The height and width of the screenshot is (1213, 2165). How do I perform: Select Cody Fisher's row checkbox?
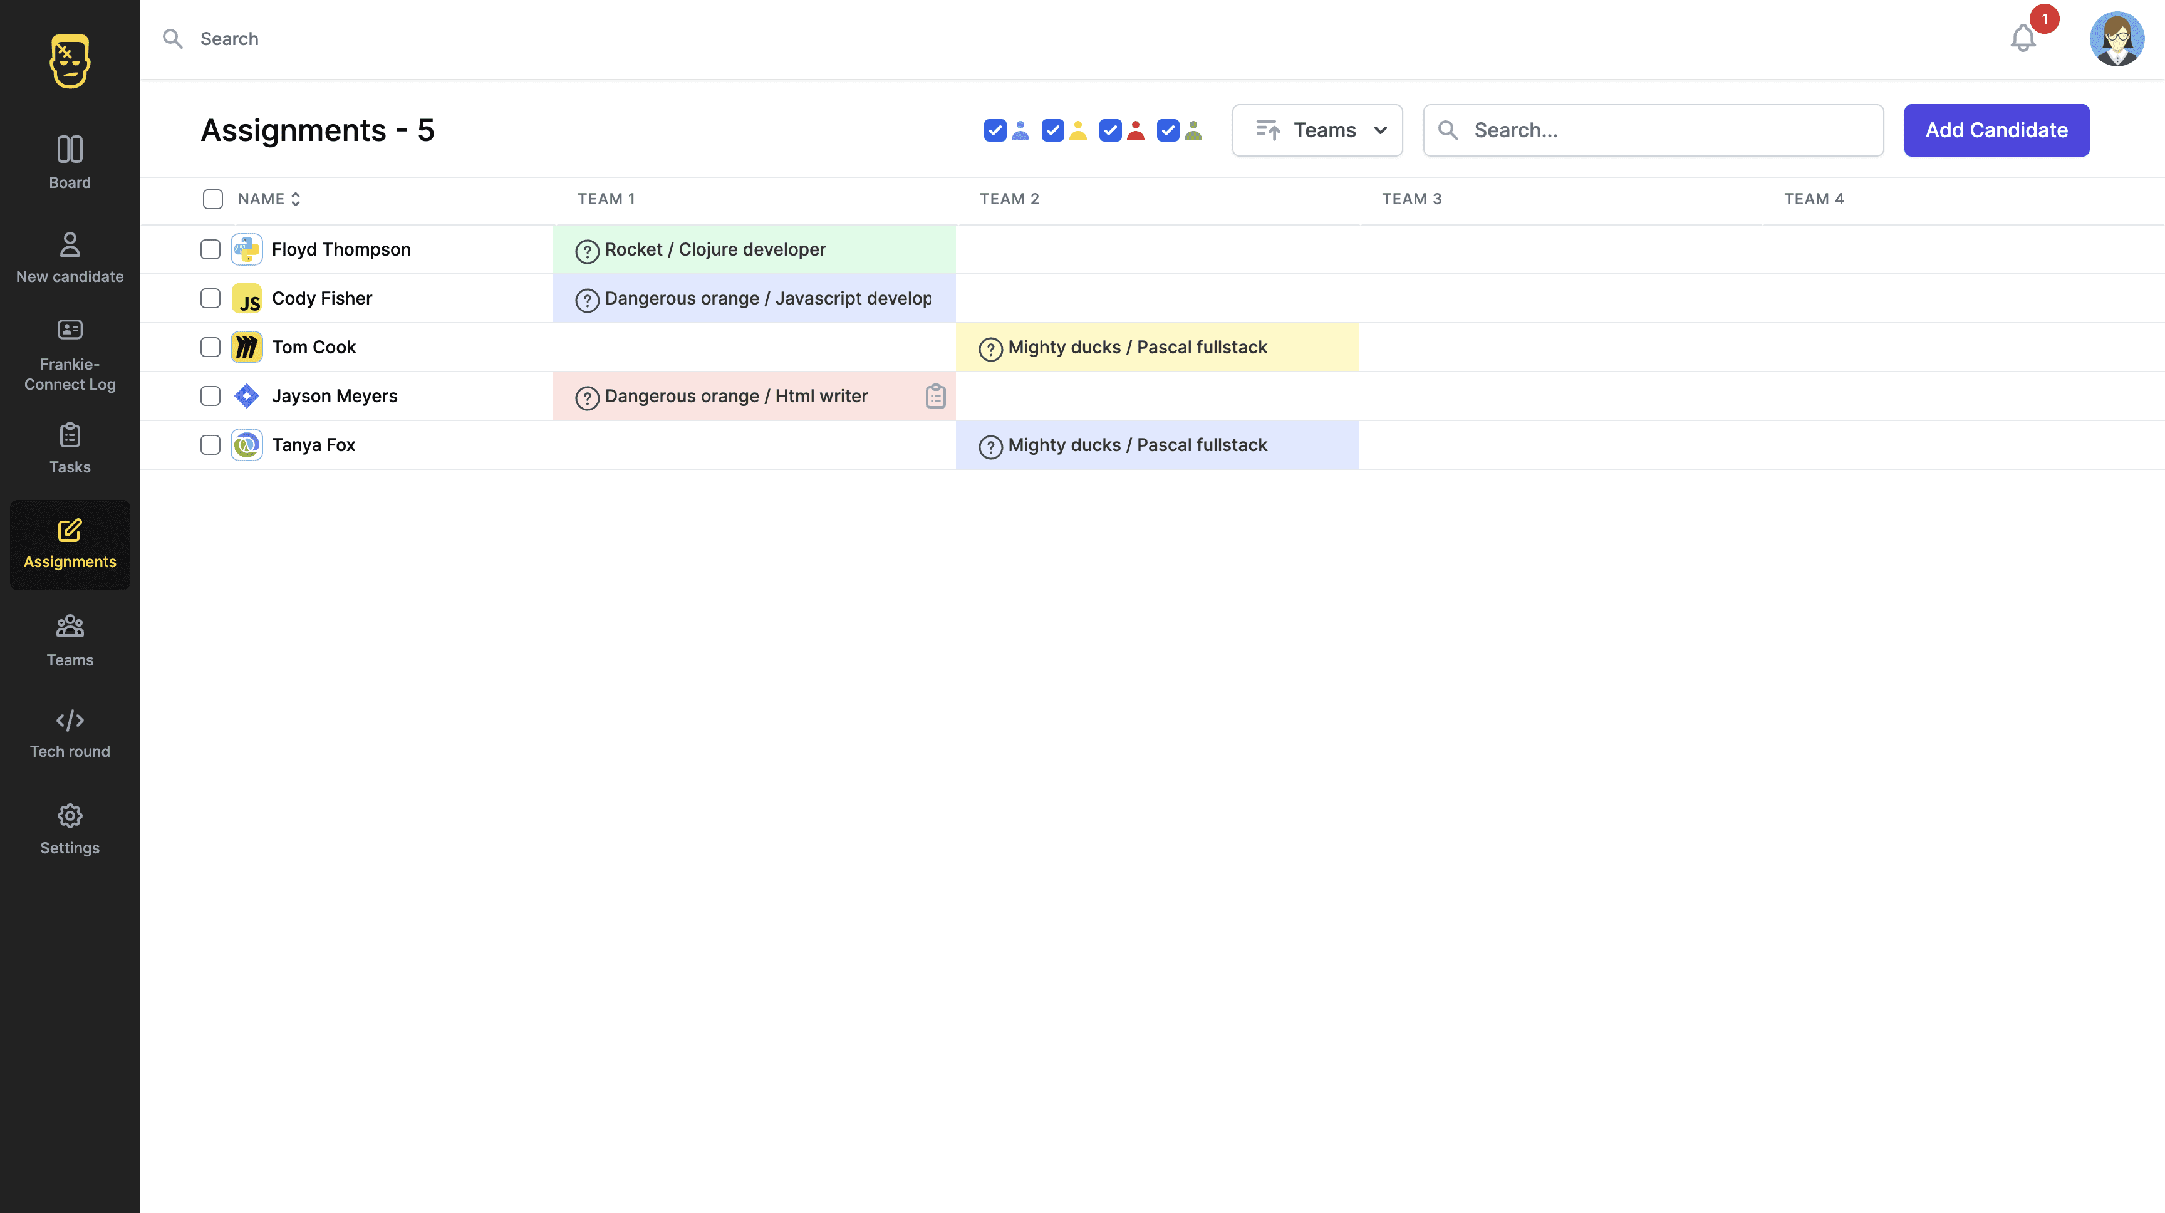pos(210,298)
